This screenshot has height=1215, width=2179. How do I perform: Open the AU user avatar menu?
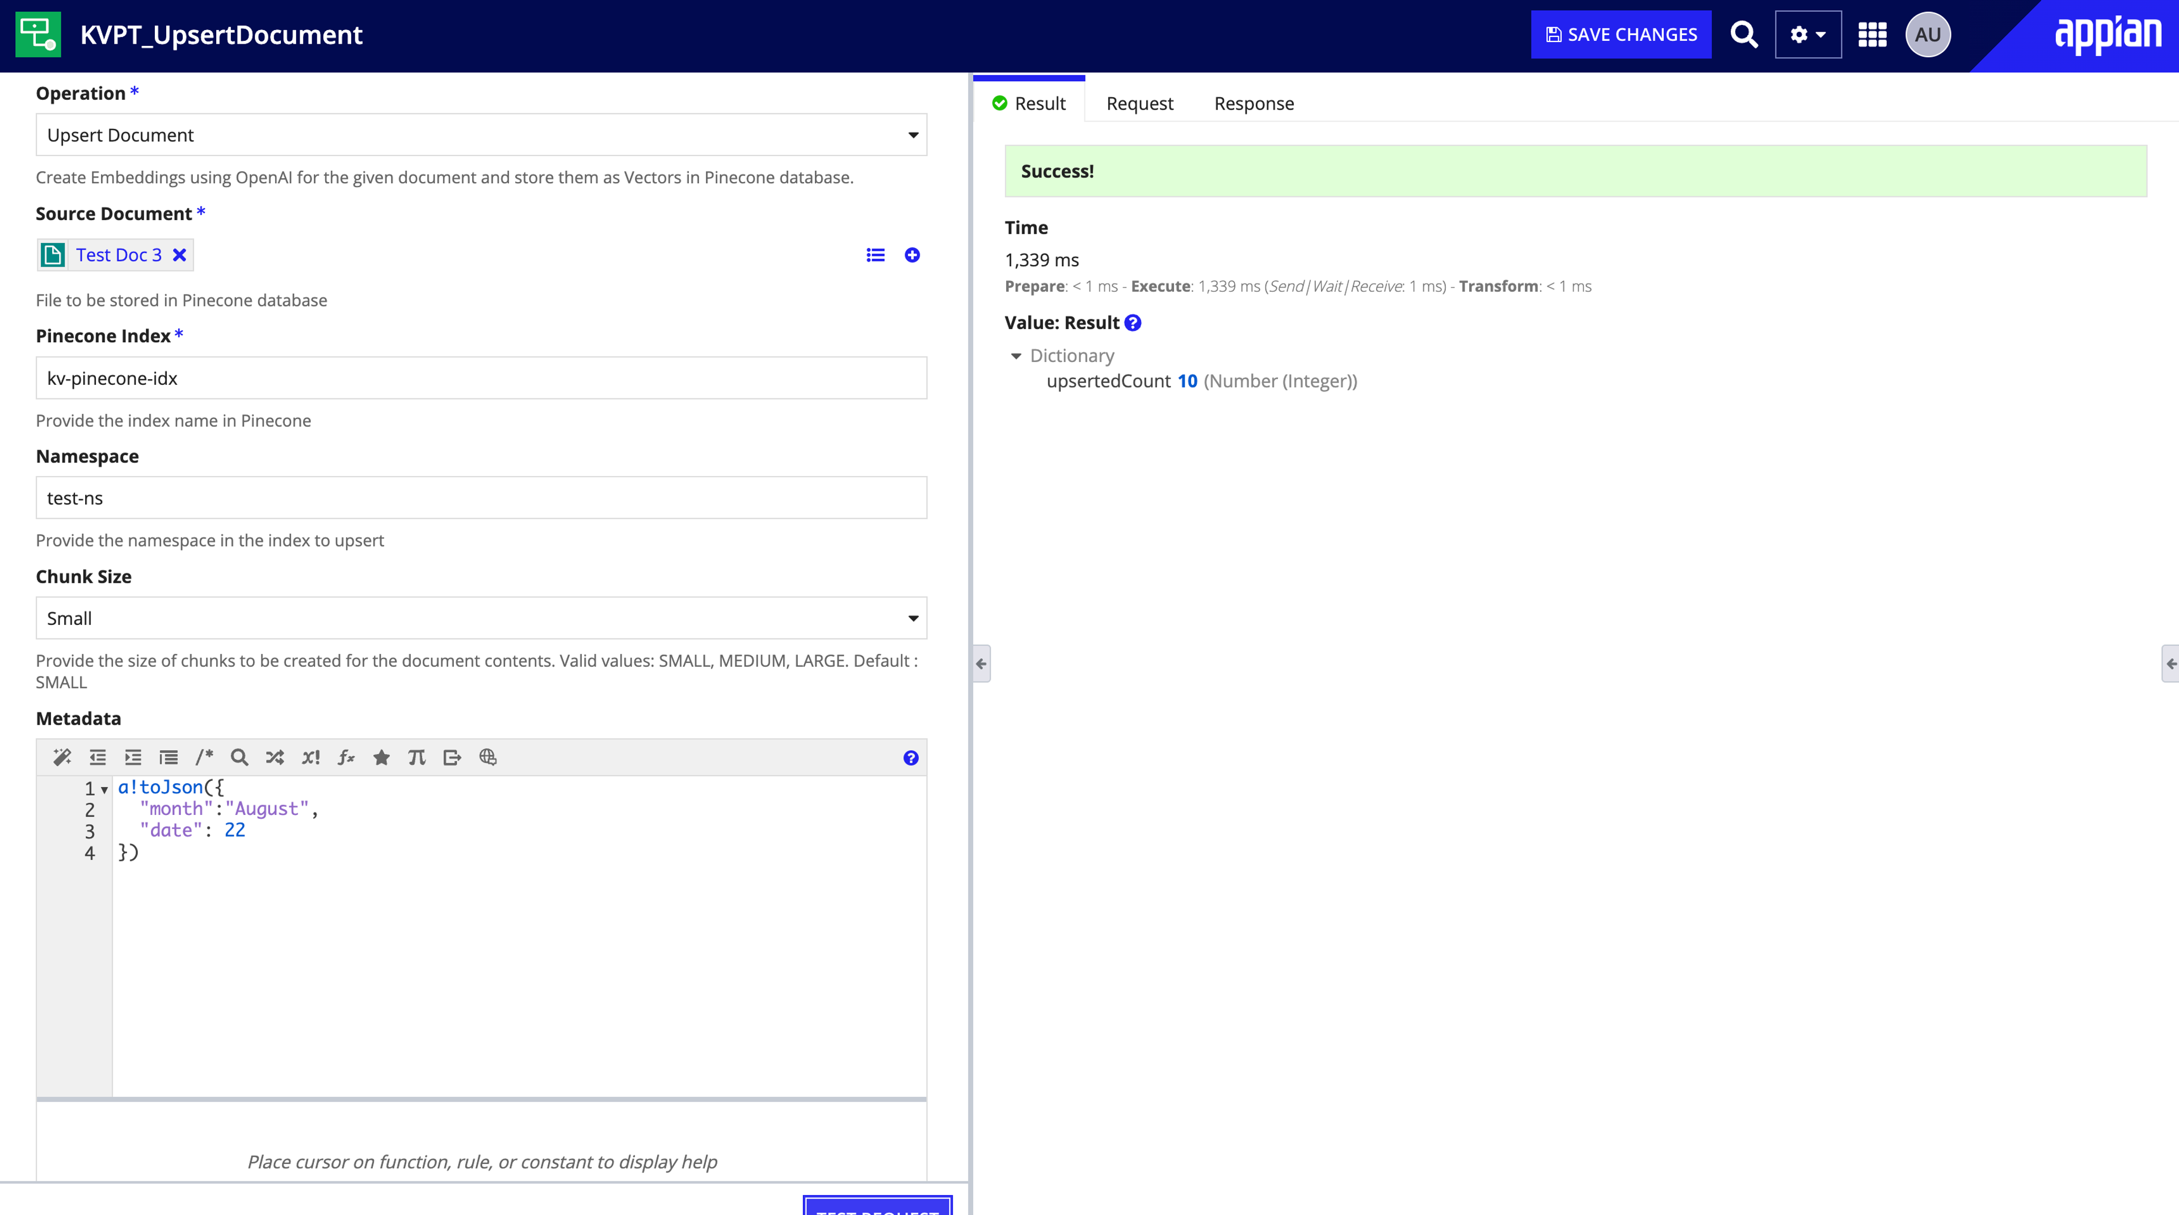[1928, 35]
